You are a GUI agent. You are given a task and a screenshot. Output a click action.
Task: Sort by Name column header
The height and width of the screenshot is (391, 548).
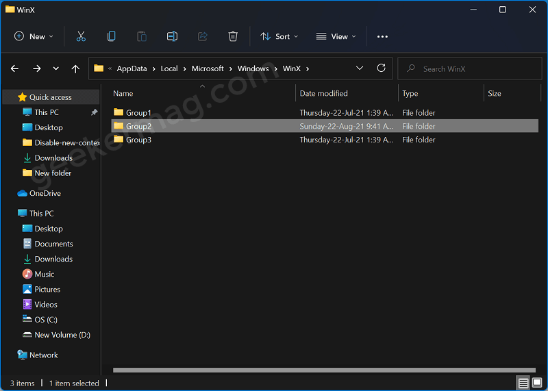(123, 93)
